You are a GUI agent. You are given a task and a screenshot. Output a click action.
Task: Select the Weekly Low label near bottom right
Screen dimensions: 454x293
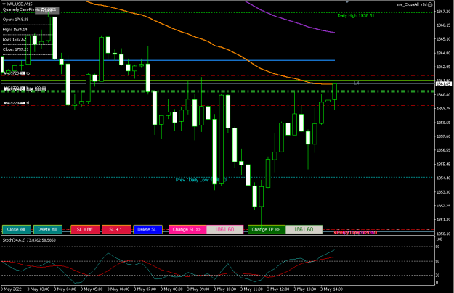355,232
